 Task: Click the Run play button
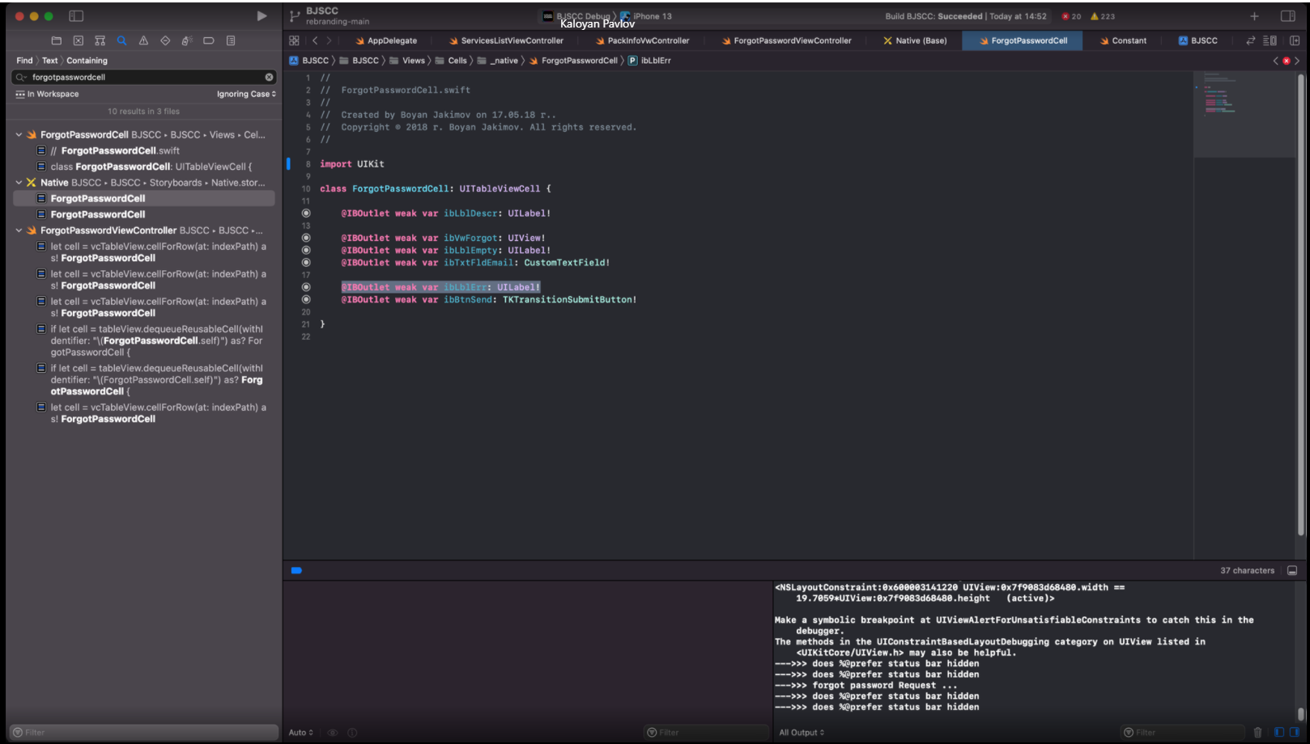[x=262, y=16]
